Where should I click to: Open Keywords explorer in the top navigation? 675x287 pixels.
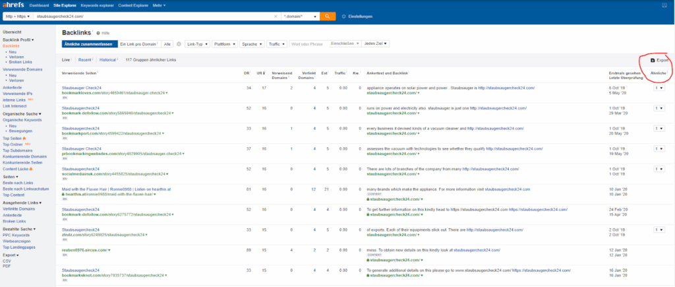94,5
